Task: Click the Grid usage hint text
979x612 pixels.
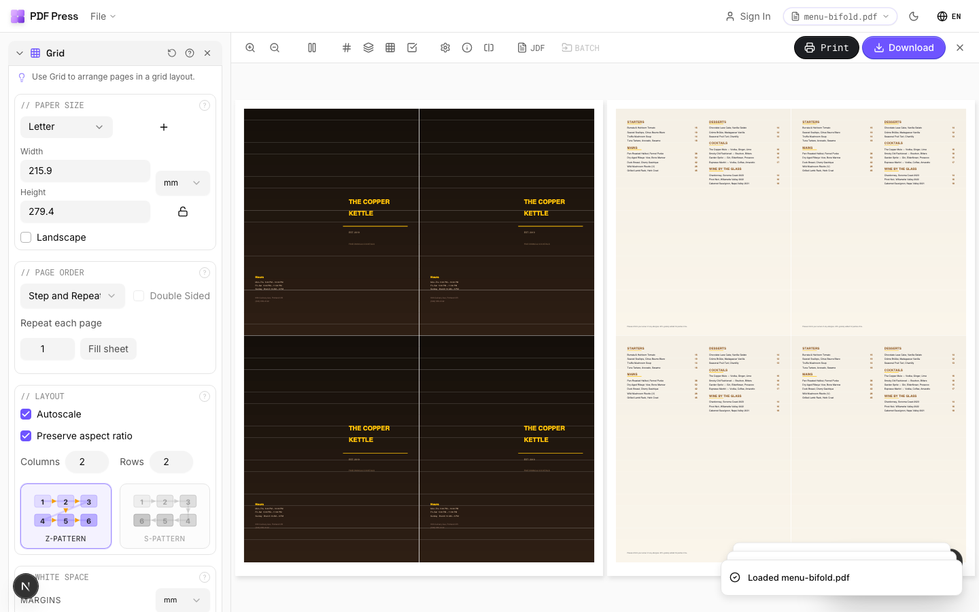Action: coord(113,77)
